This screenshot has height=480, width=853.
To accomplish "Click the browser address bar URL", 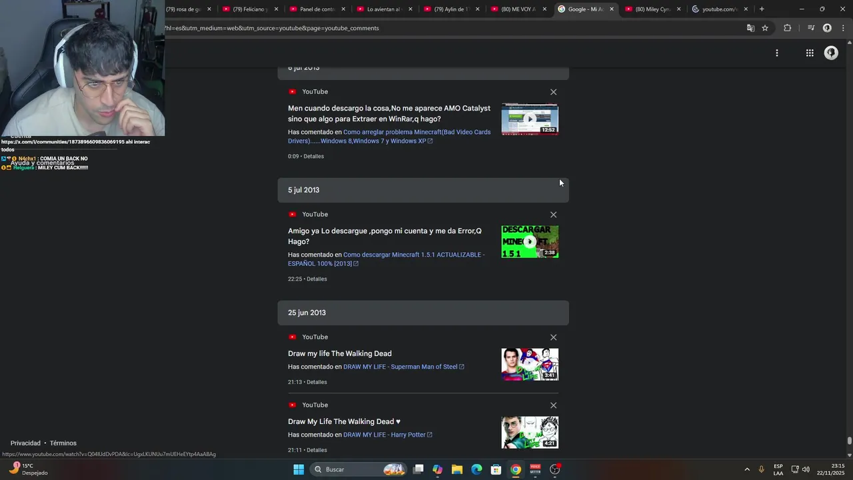I will pyautogui.click(x=272, y=28).
